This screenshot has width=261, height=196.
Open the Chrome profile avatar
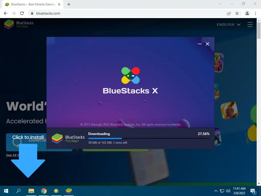[247, 13]
